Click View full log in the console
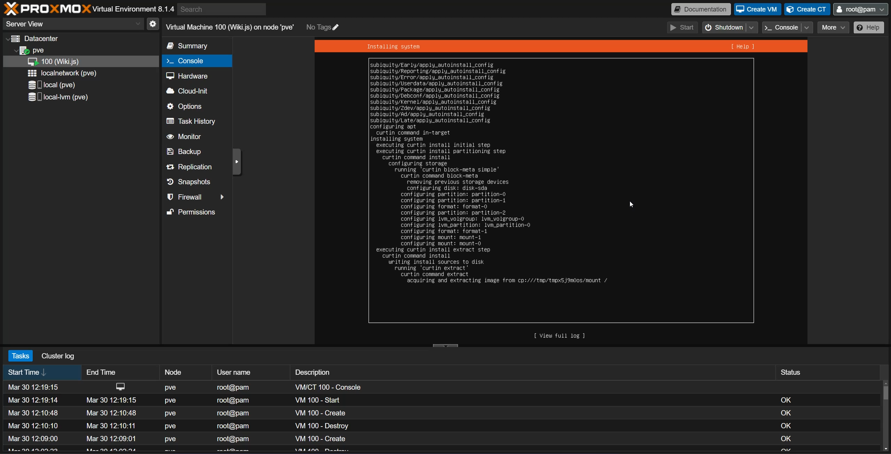891x454 pixels. 559,336
